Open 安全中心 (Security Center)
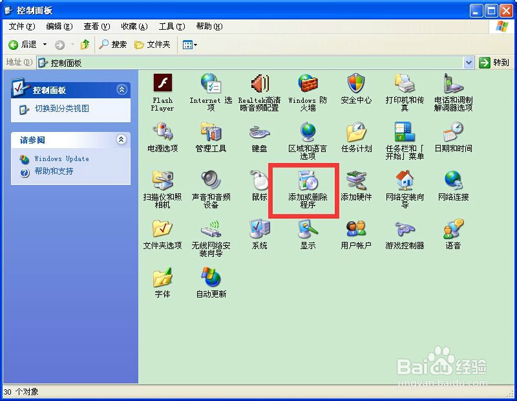Viewport: 517px width, 401px height. (x=355, y=89)
